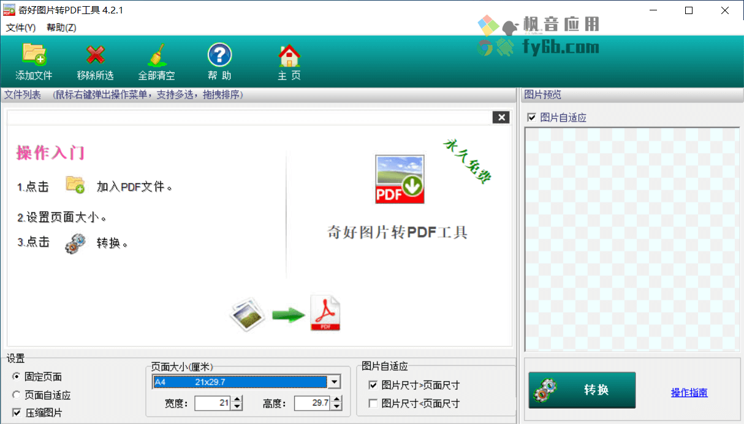Open 帮助 question mark toolbar icon
The image size is (744, 424).
(x=219, y=54)
